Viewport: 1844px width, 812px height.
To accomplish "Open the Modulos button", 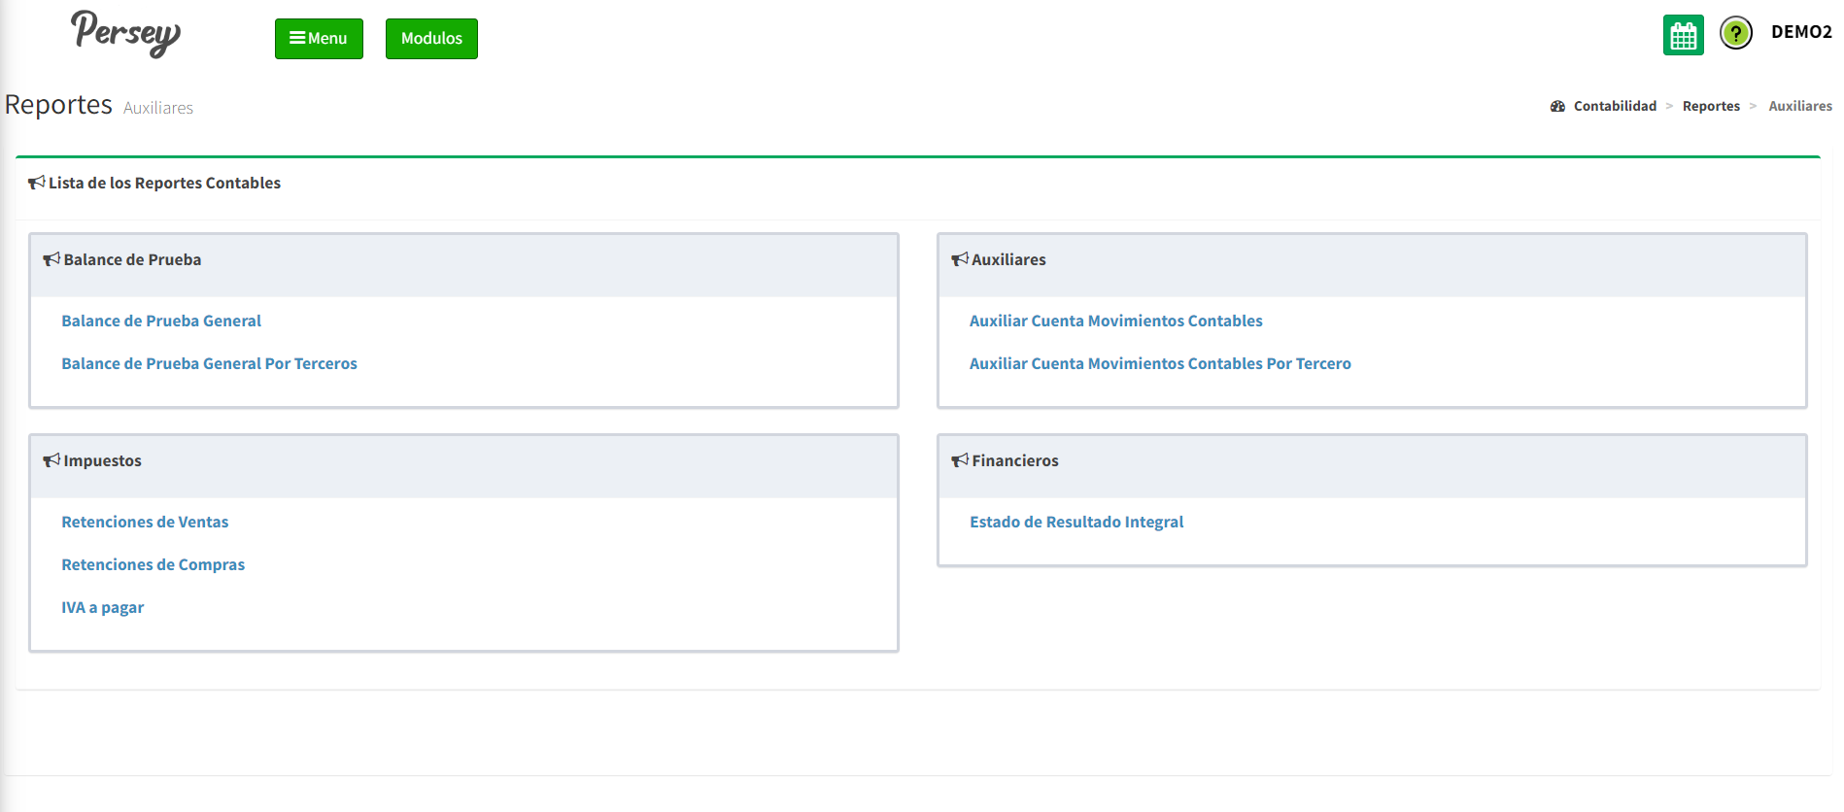I will click(x=431, y=39).
